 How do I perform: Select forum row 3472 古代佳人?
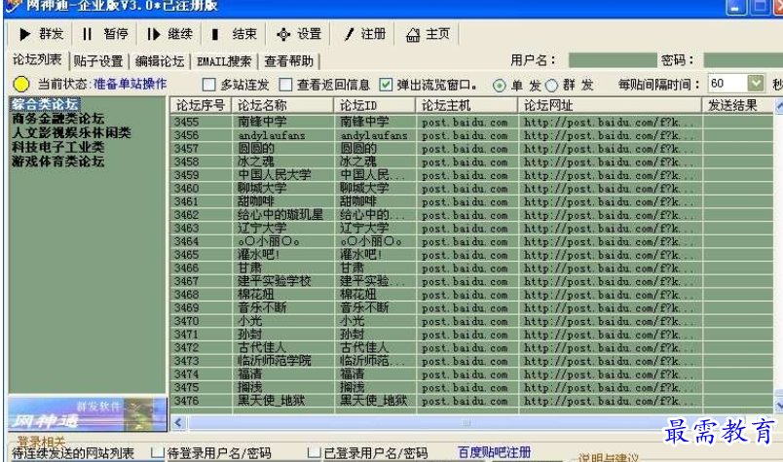(x=471, y=347)
